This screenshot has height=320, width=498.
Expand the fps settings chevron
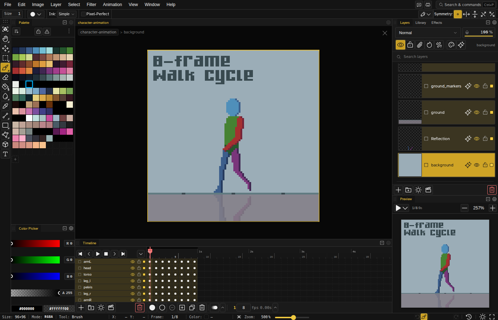coord(275,308)
